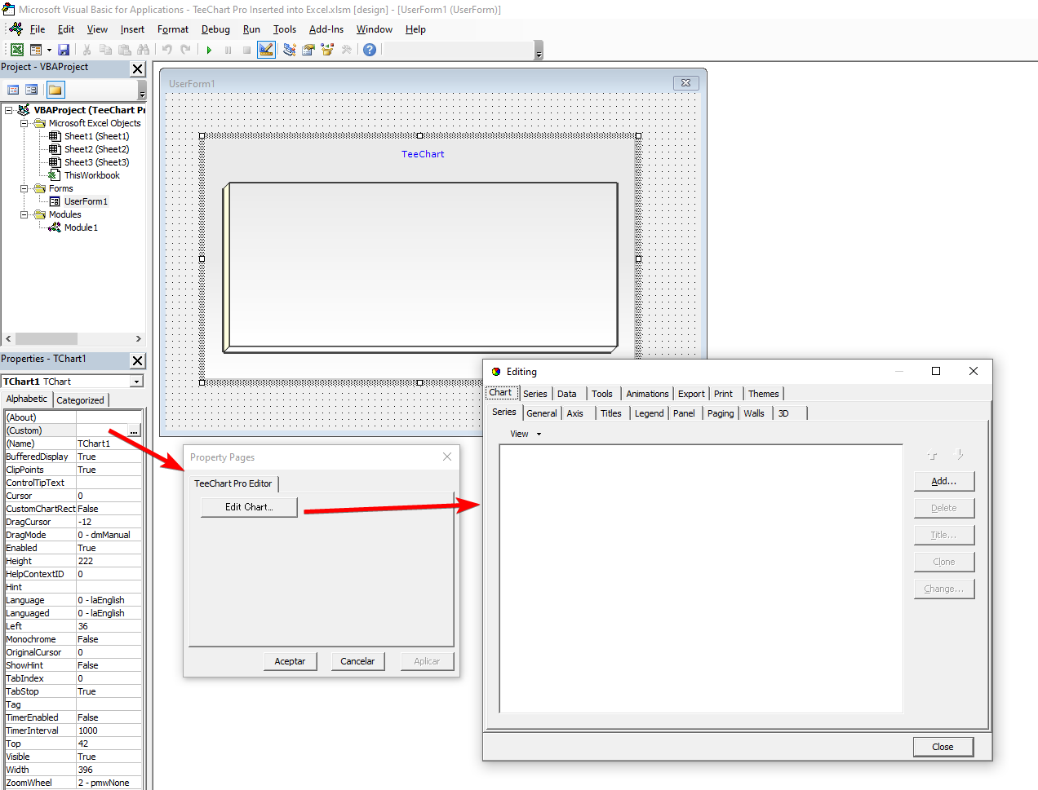Image resolution: width=1038 pixels, height=790 pixels.
Task: Click the View Code icon in Project panel
Action: pos(13,90)
